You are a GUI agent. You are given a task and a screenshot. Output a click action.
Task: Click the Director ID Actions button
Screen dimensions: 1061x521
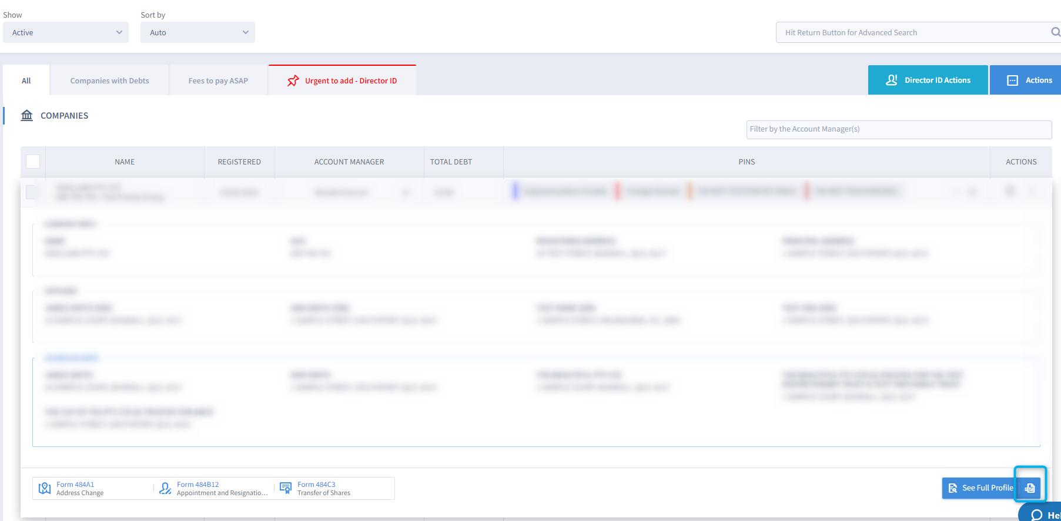(928, 80)
